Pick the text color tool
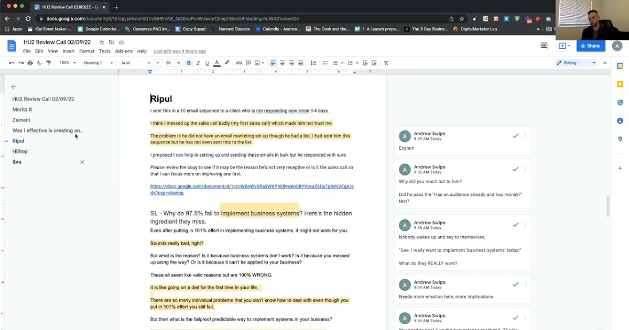Image resolution: width=629 pixels, height=330 pixels. 217,63
